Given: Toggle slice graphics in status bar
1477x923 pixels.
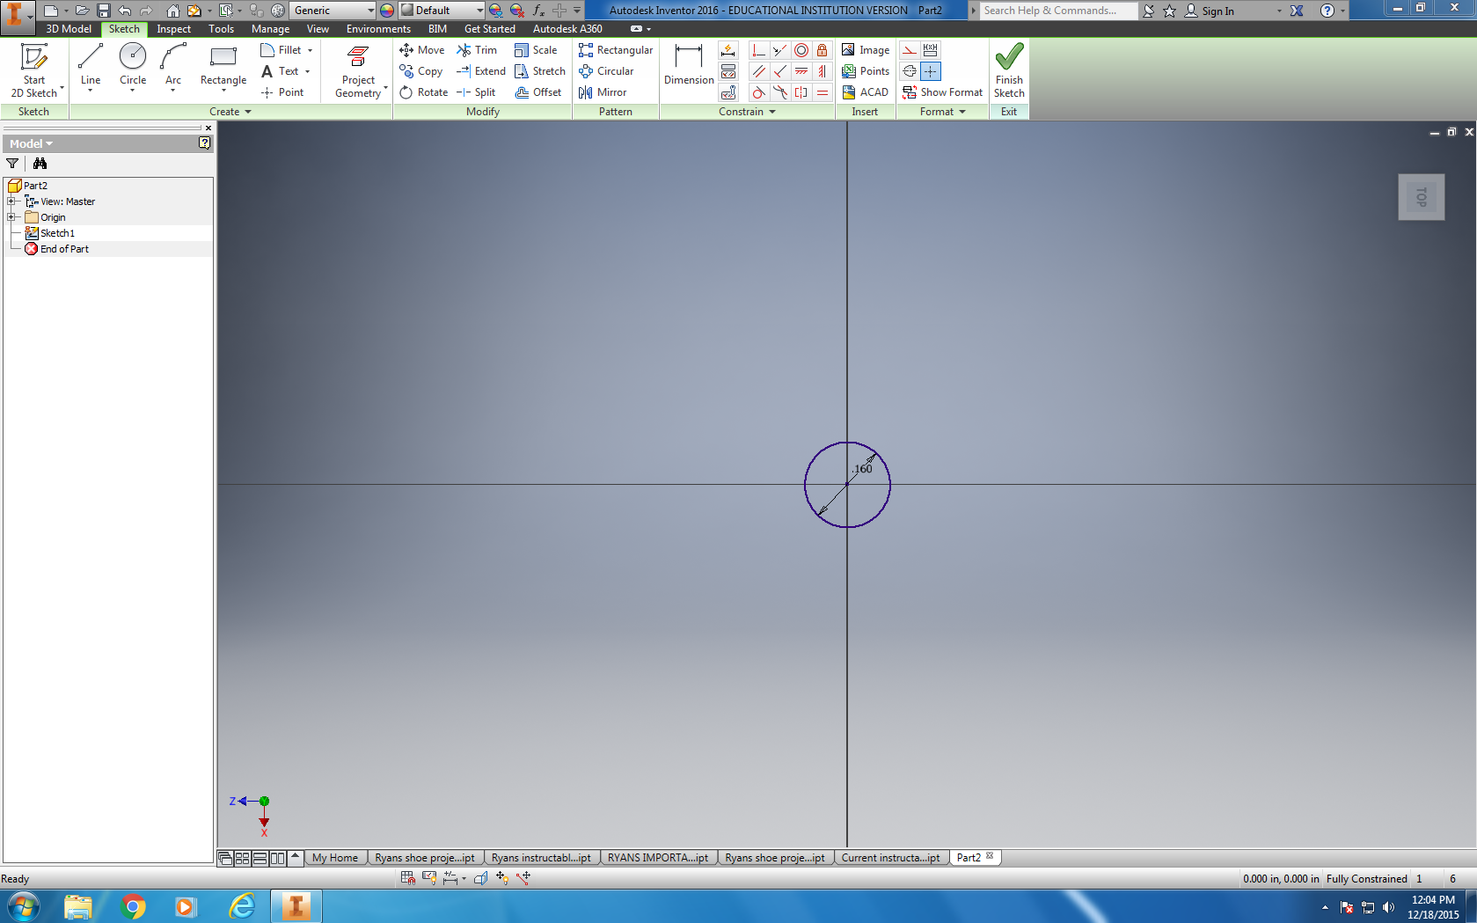Looking at the screenshot, I should [480, 878].
